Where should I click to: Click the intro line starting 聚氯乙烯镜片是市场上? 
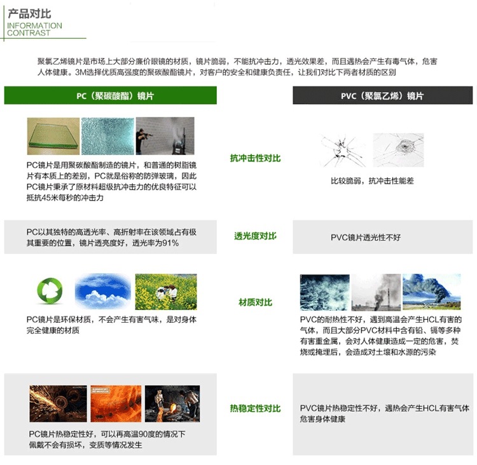click(x=237, y=62)
